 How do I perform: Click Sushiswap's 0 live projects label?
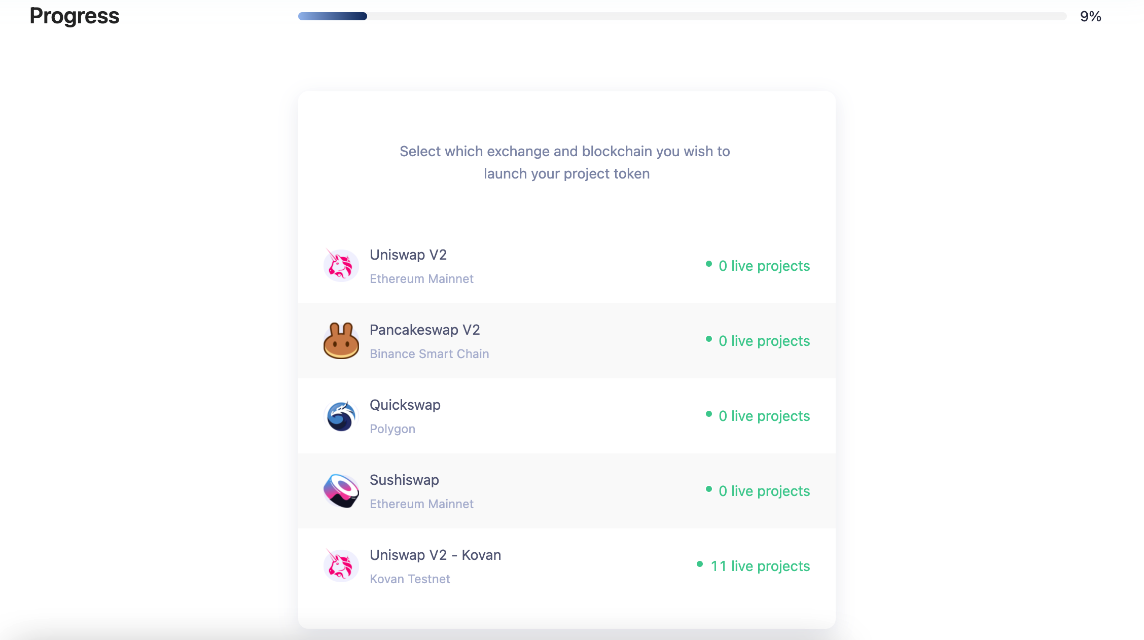tap(764, 491)
